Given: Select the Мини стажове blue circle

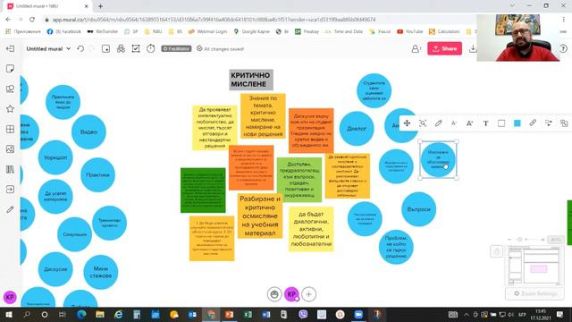Looking at the screenshot, I should click(101, 272).
